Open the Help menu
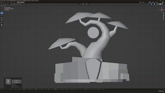 [14, 2]
